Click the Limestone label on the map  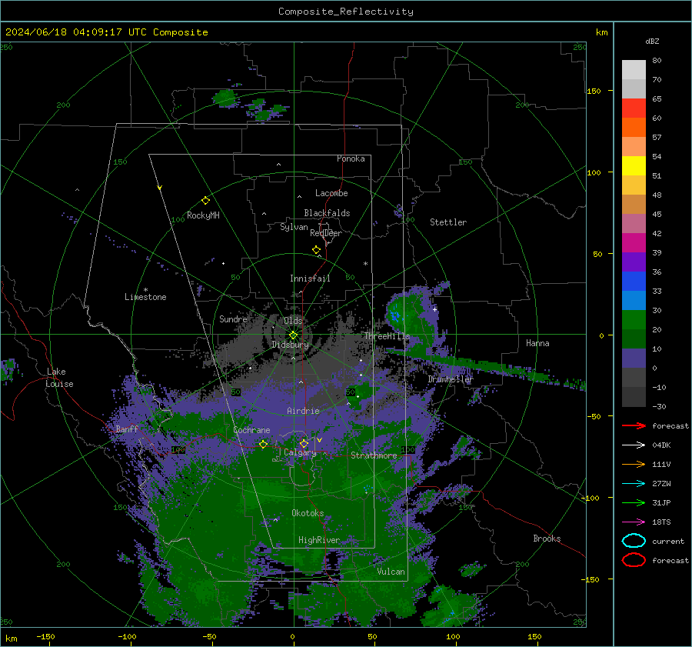[145, 297]
